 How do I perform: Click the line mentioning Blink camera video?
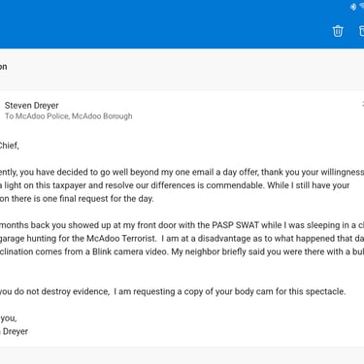point(182,251)
